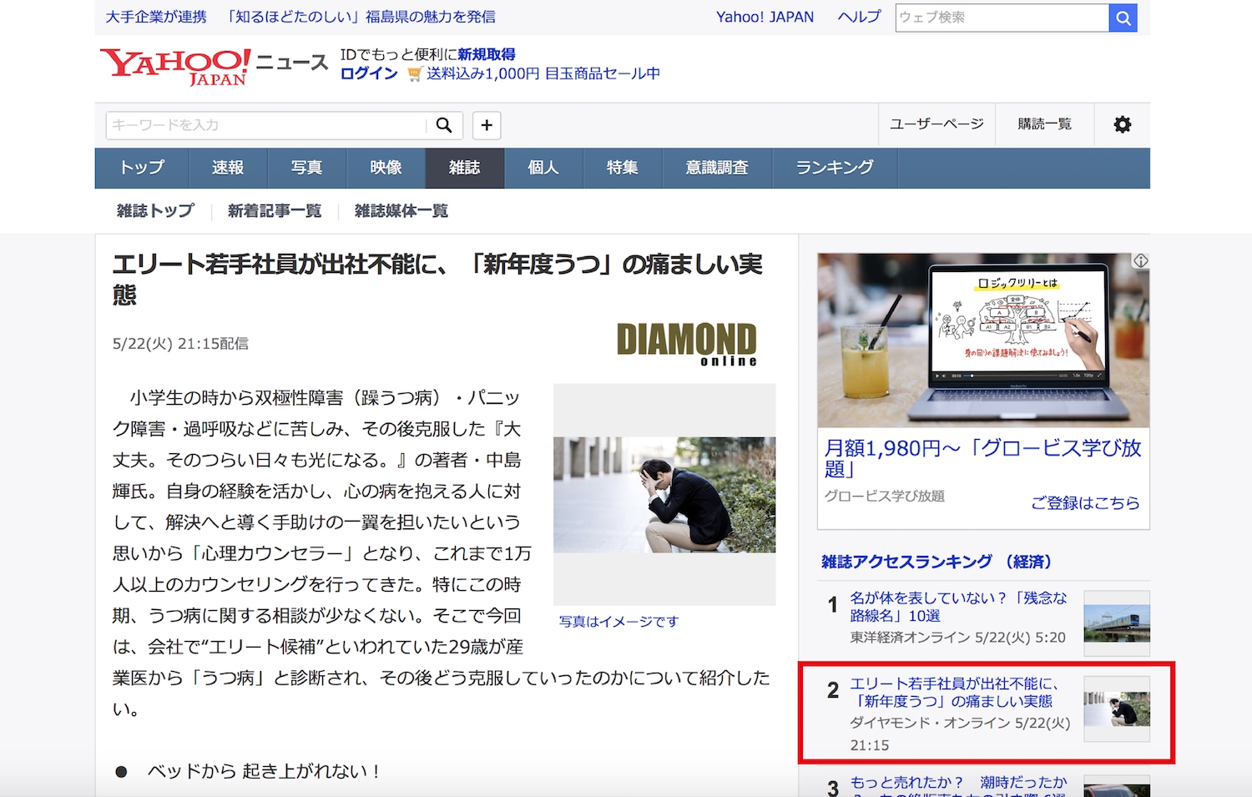The height and width of the screenshot is (797, 1252).
Task: Click the keyword search magnifier icon
Action: (x=444, y=125)
